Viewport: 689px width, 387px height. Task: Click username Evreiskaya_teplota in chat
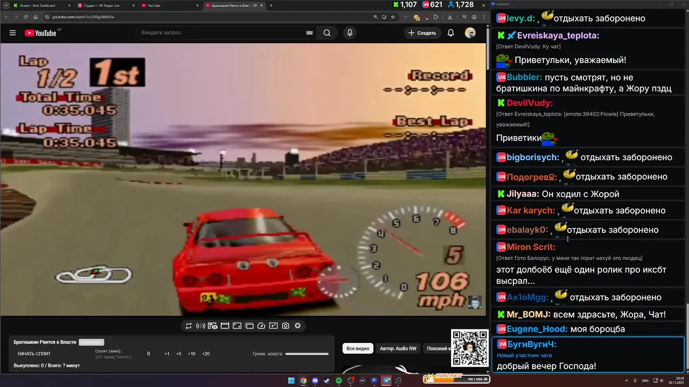tap(558, 35)
